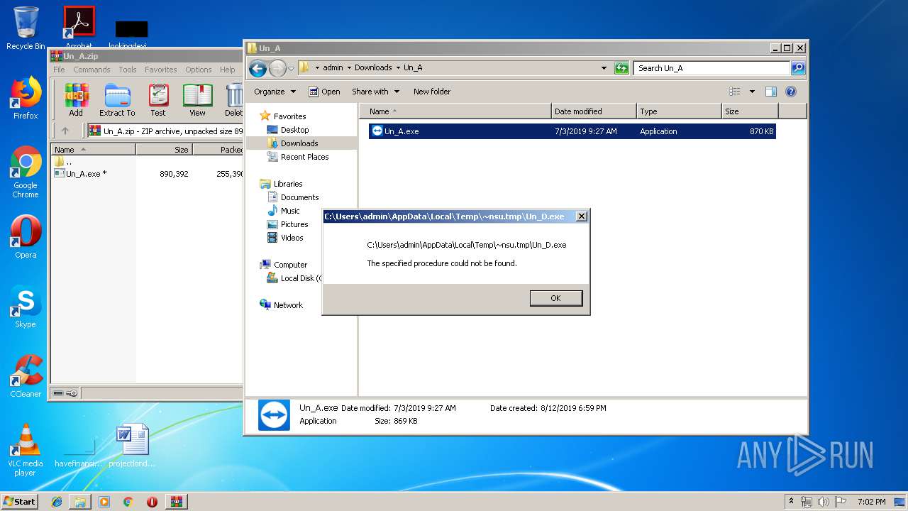The image size is (908, 511).
Task: Toggle the preview pane icon
Action: [x=771, y=92]
